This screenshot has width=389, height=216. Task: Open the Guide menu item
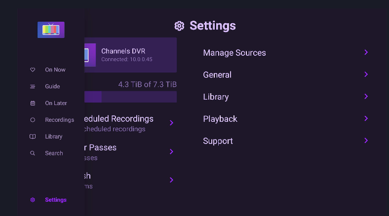[52, 86]
